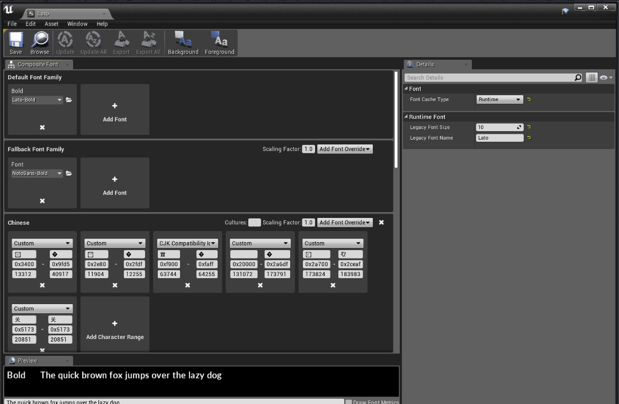Open Browse to find asset in Content Browser

click(40, 42)
